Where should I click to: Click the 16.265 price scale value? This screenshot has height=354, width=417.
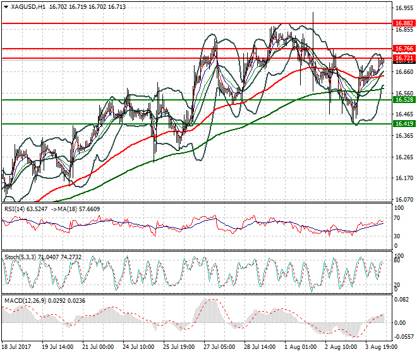404,157
